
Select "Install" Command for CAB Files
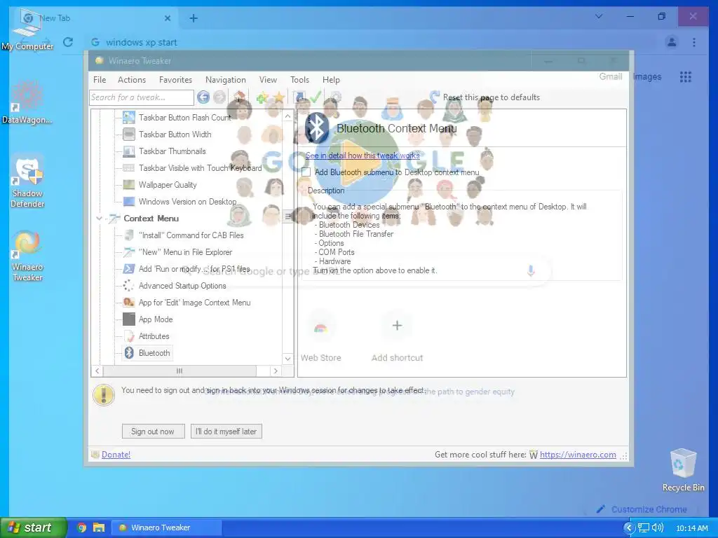(191, 235)
